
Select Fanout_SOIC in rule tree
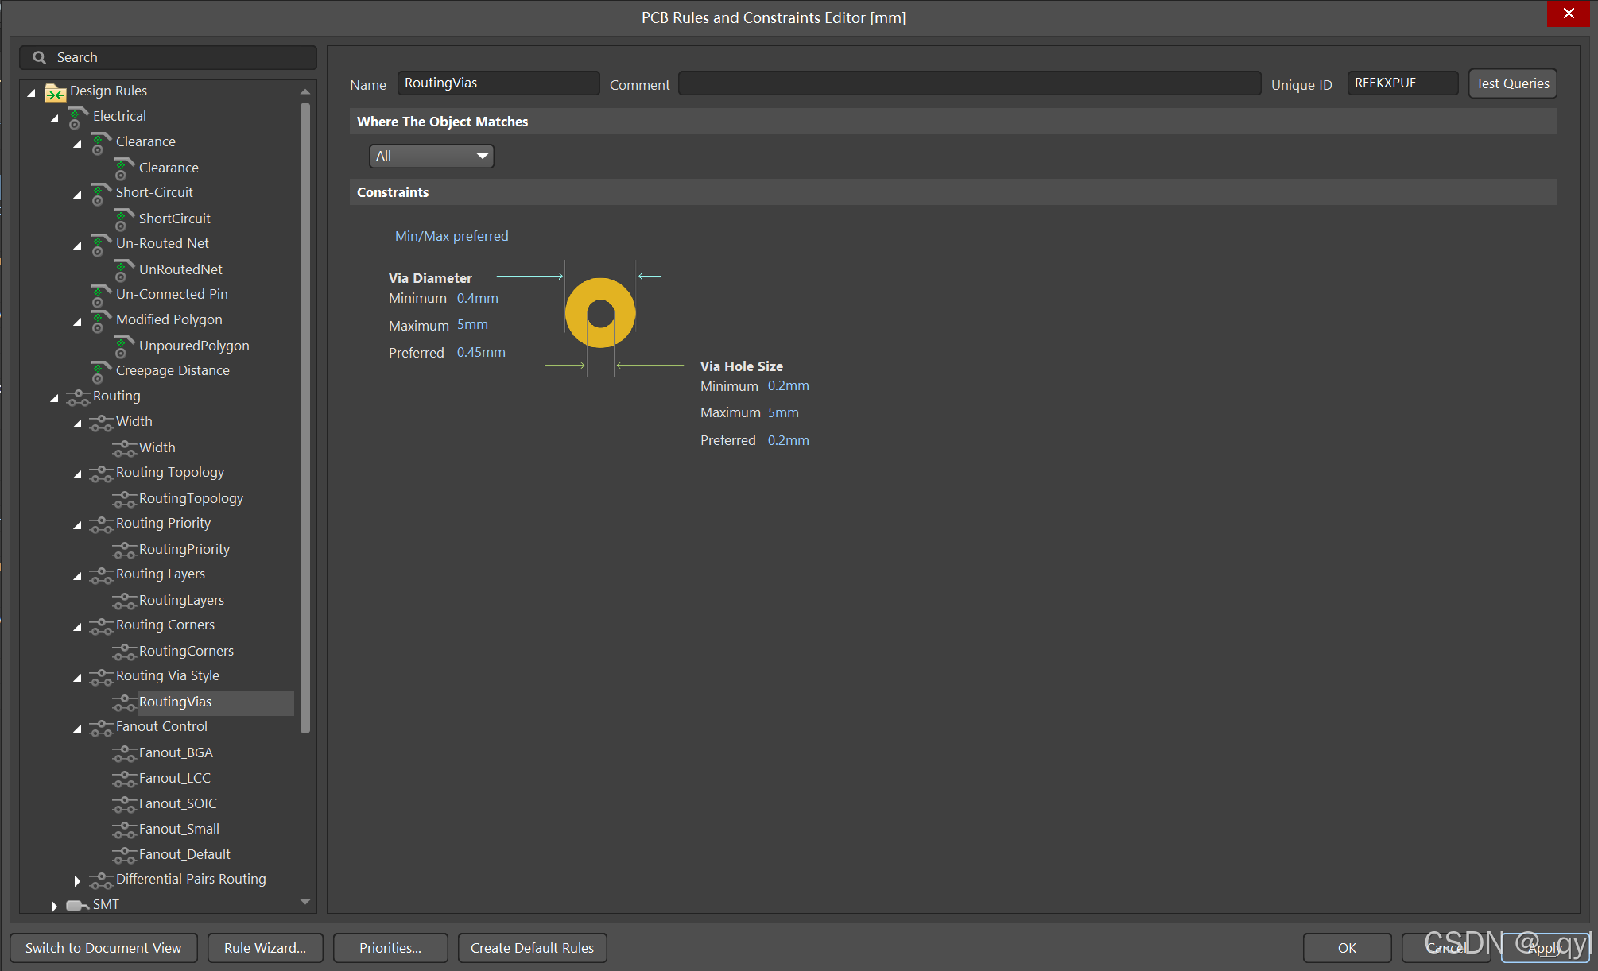pyautogui.click(x=177, y=803)
